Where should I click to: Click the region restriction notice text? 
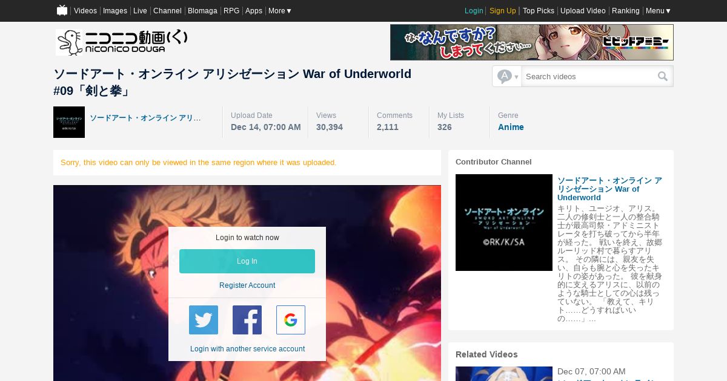pyautogui.click(x=199, y=163)
